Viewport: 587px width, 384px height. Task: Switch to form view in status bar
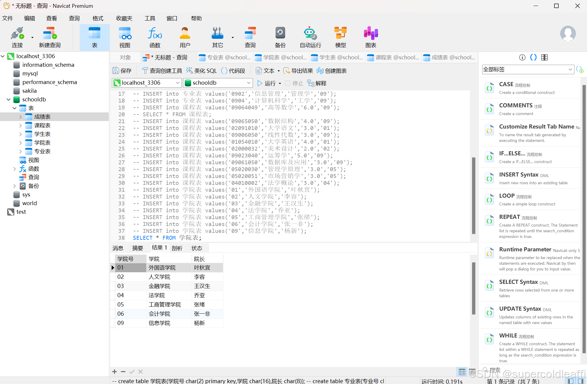point(472,372)
